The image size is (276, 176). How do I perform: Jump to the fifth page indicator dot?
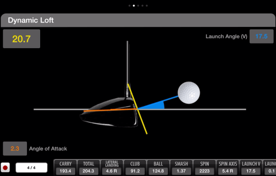pos(147,6)
